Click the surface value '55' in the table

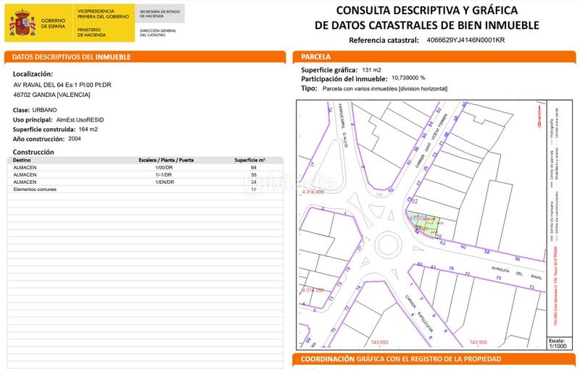coord(254,175)
